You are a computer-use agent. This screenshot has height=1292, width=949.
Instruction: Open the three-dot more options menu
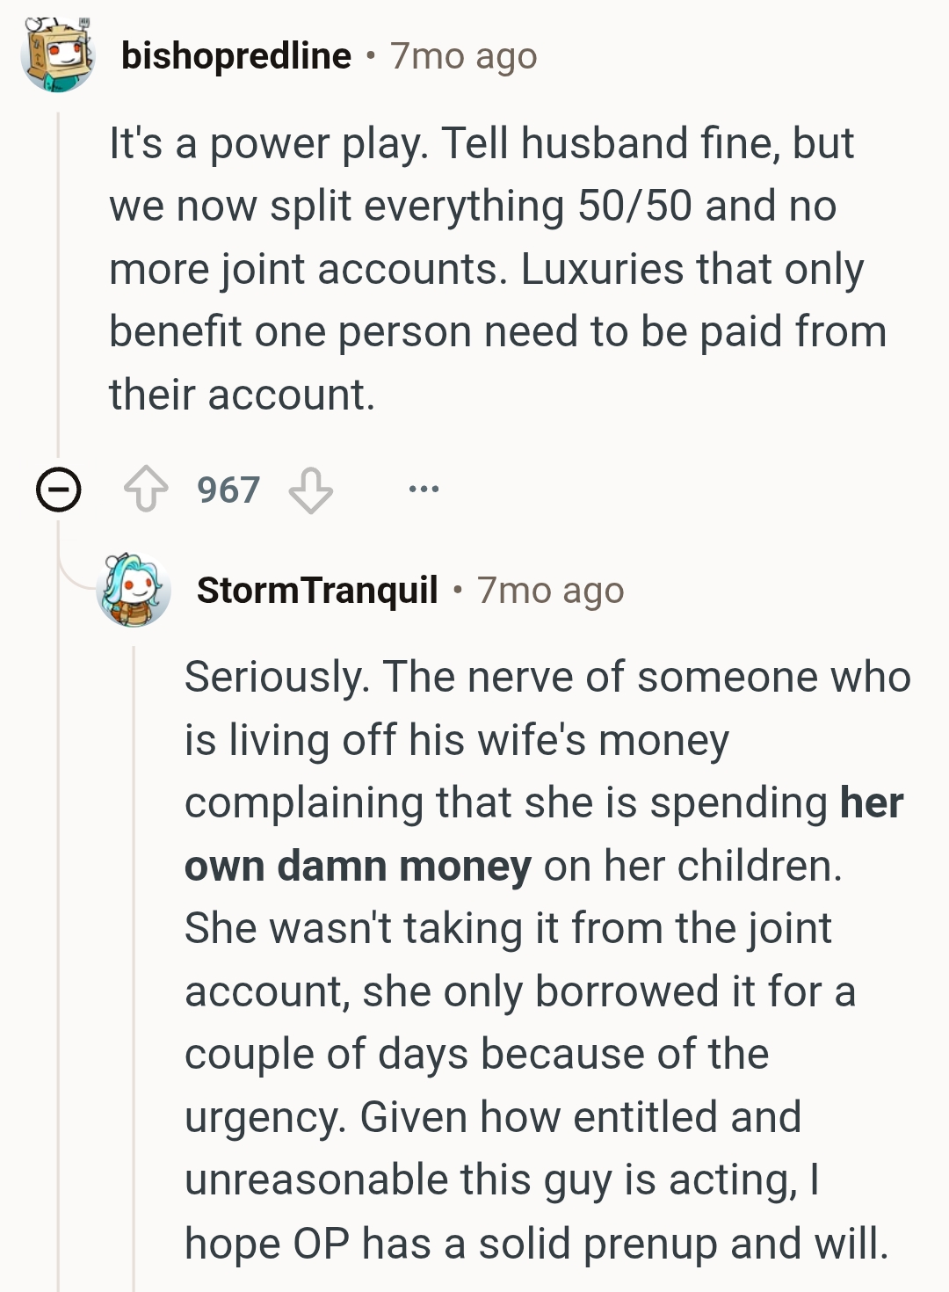(x=424, y=489)
